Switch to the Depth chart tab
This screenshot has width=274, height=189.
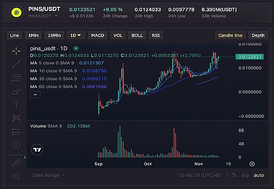tap(258, 35)
